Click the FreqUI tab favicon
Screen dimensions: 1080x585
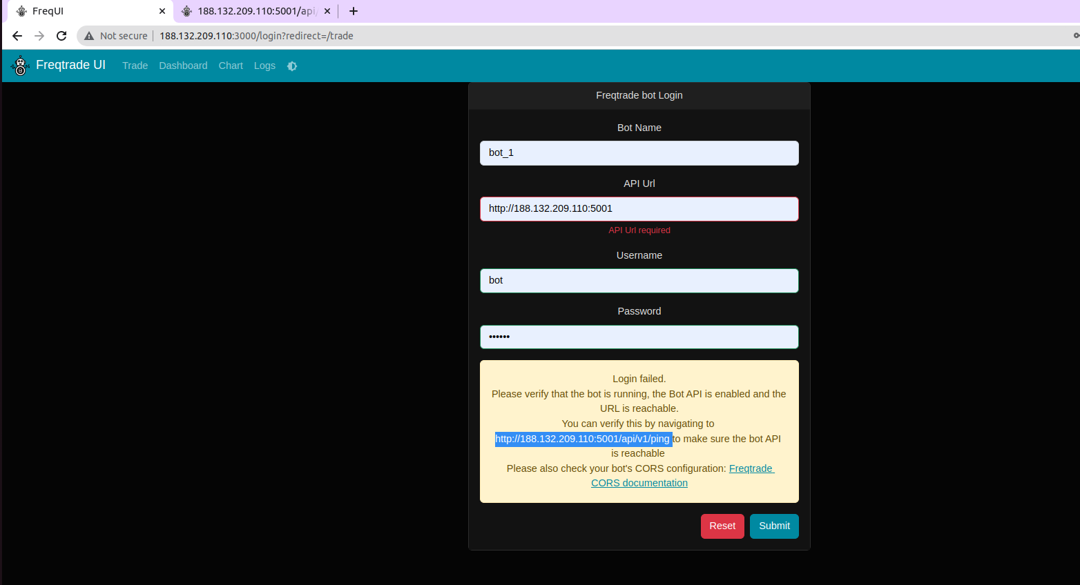tap(20, 11)
